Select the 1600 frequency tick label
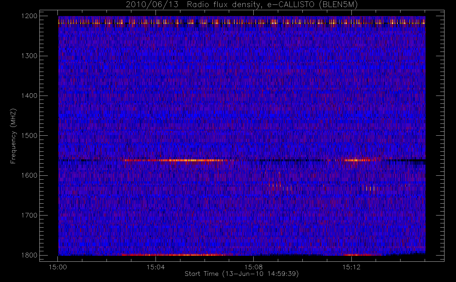 pyautogui.click(x=29, y=175)
